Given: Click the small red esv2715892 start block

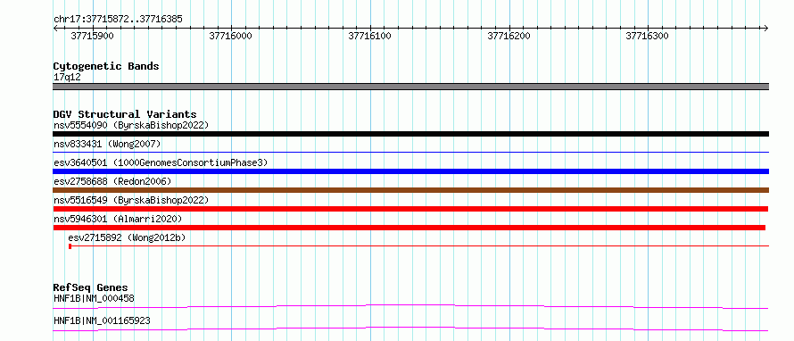Looking at the screenshot, I should pos(70,246).
